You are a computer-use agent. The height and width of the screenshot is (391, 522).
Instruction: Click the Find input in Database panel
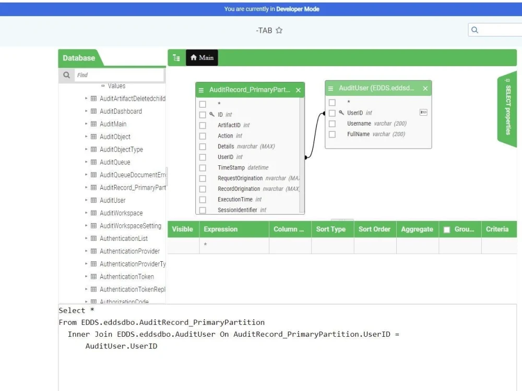(119, 75)
